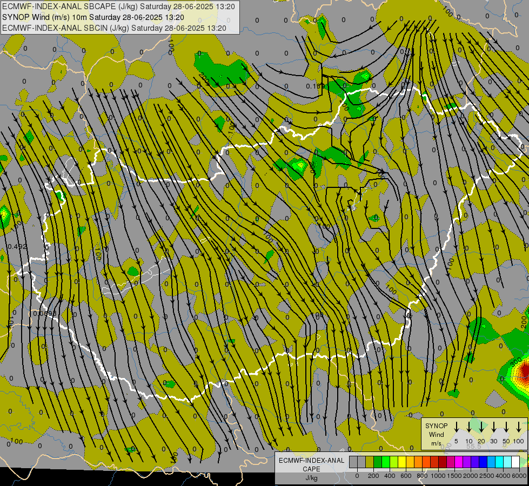Select the yellow swatch in the CAPE legend
The height and width of the screenshot is (486, 529).
pos(402,462)
